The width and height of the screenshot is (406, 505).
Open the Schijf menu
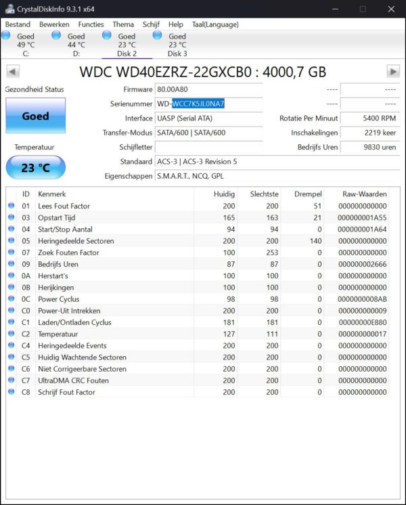click(x=151, y=24)
